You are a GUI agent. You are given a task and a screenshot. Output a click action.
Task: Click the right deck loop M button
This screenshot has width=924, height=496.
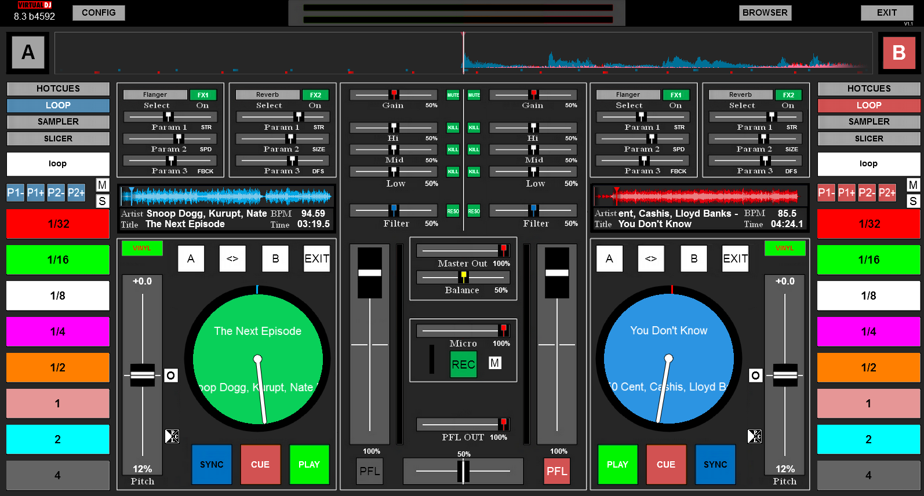coord(913,185)
